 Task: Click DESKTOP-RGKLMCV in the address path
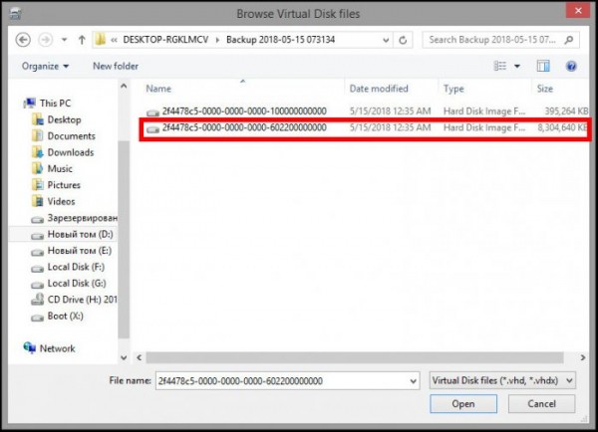[165, 40]
